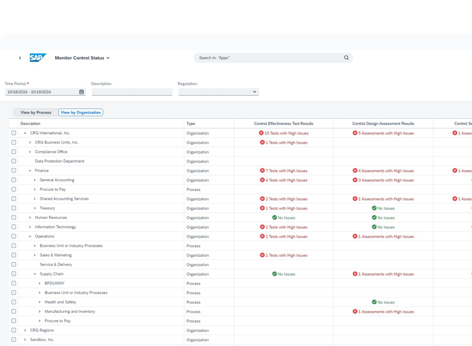Collapse the Operations tree node
The image size is (472, 346).
[x=30, y=237]
